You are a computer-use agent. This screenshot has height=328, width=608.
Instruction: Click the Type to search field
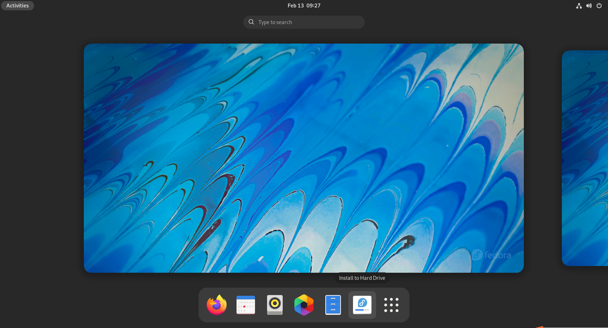[304, 22]
